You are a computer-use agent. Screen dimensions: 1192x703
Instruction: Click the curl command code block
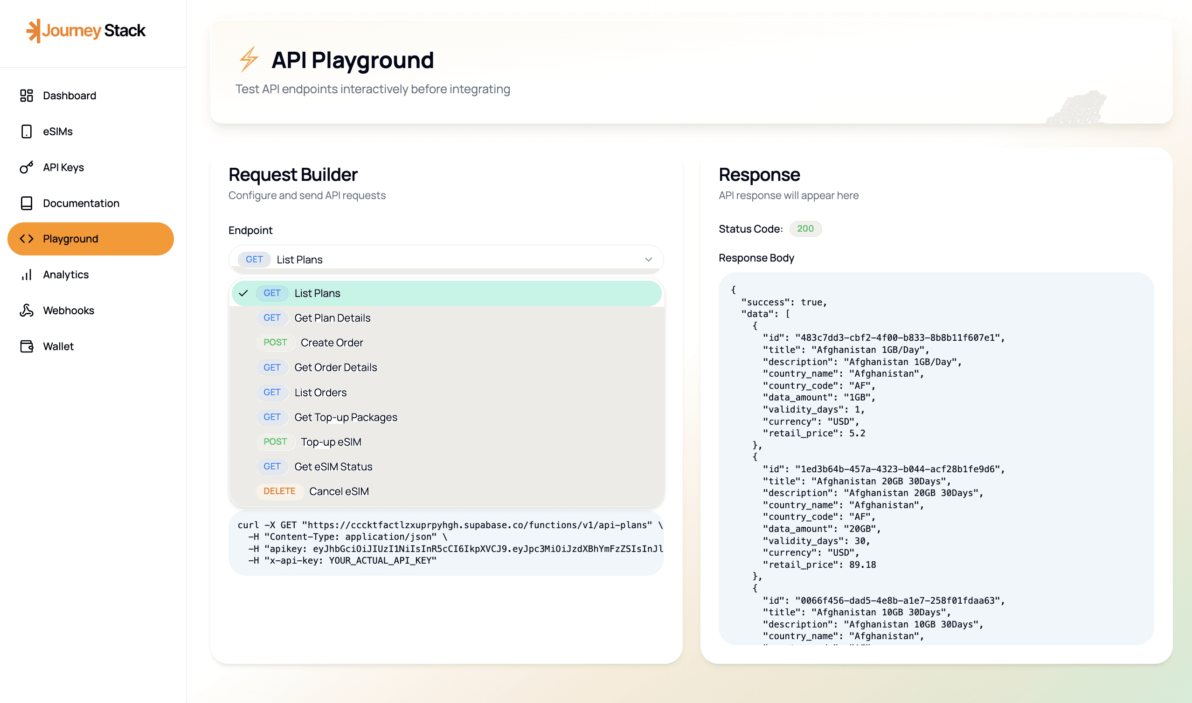click(x=445, y=543)
